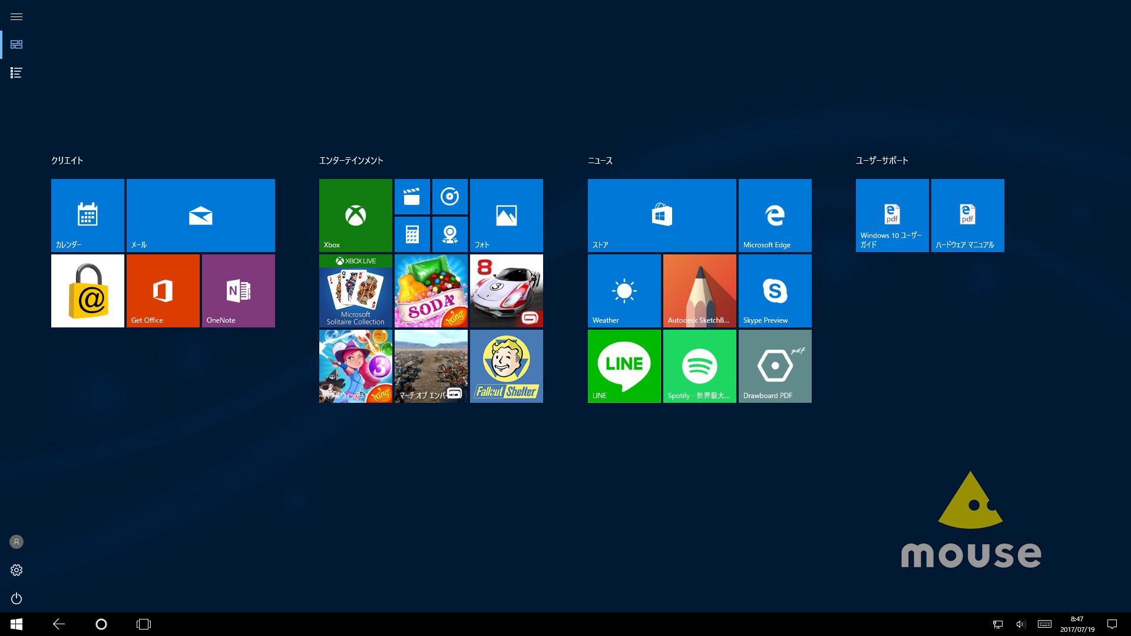The image size is (1131, 636).
Task: Select the pinned tiles view in sidebar
Action: pos(16,45)
